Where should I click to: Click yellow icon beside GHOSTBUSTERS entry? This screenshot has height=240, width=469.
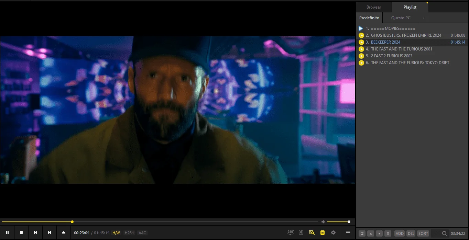coord(361,35)
